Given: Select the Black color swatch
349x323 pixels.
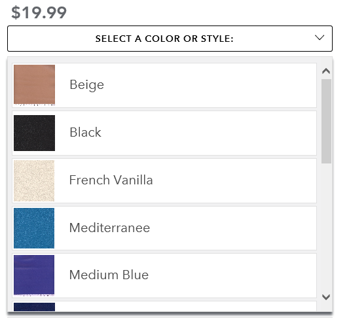Looking at the screenshot, I should coord(34,133).
